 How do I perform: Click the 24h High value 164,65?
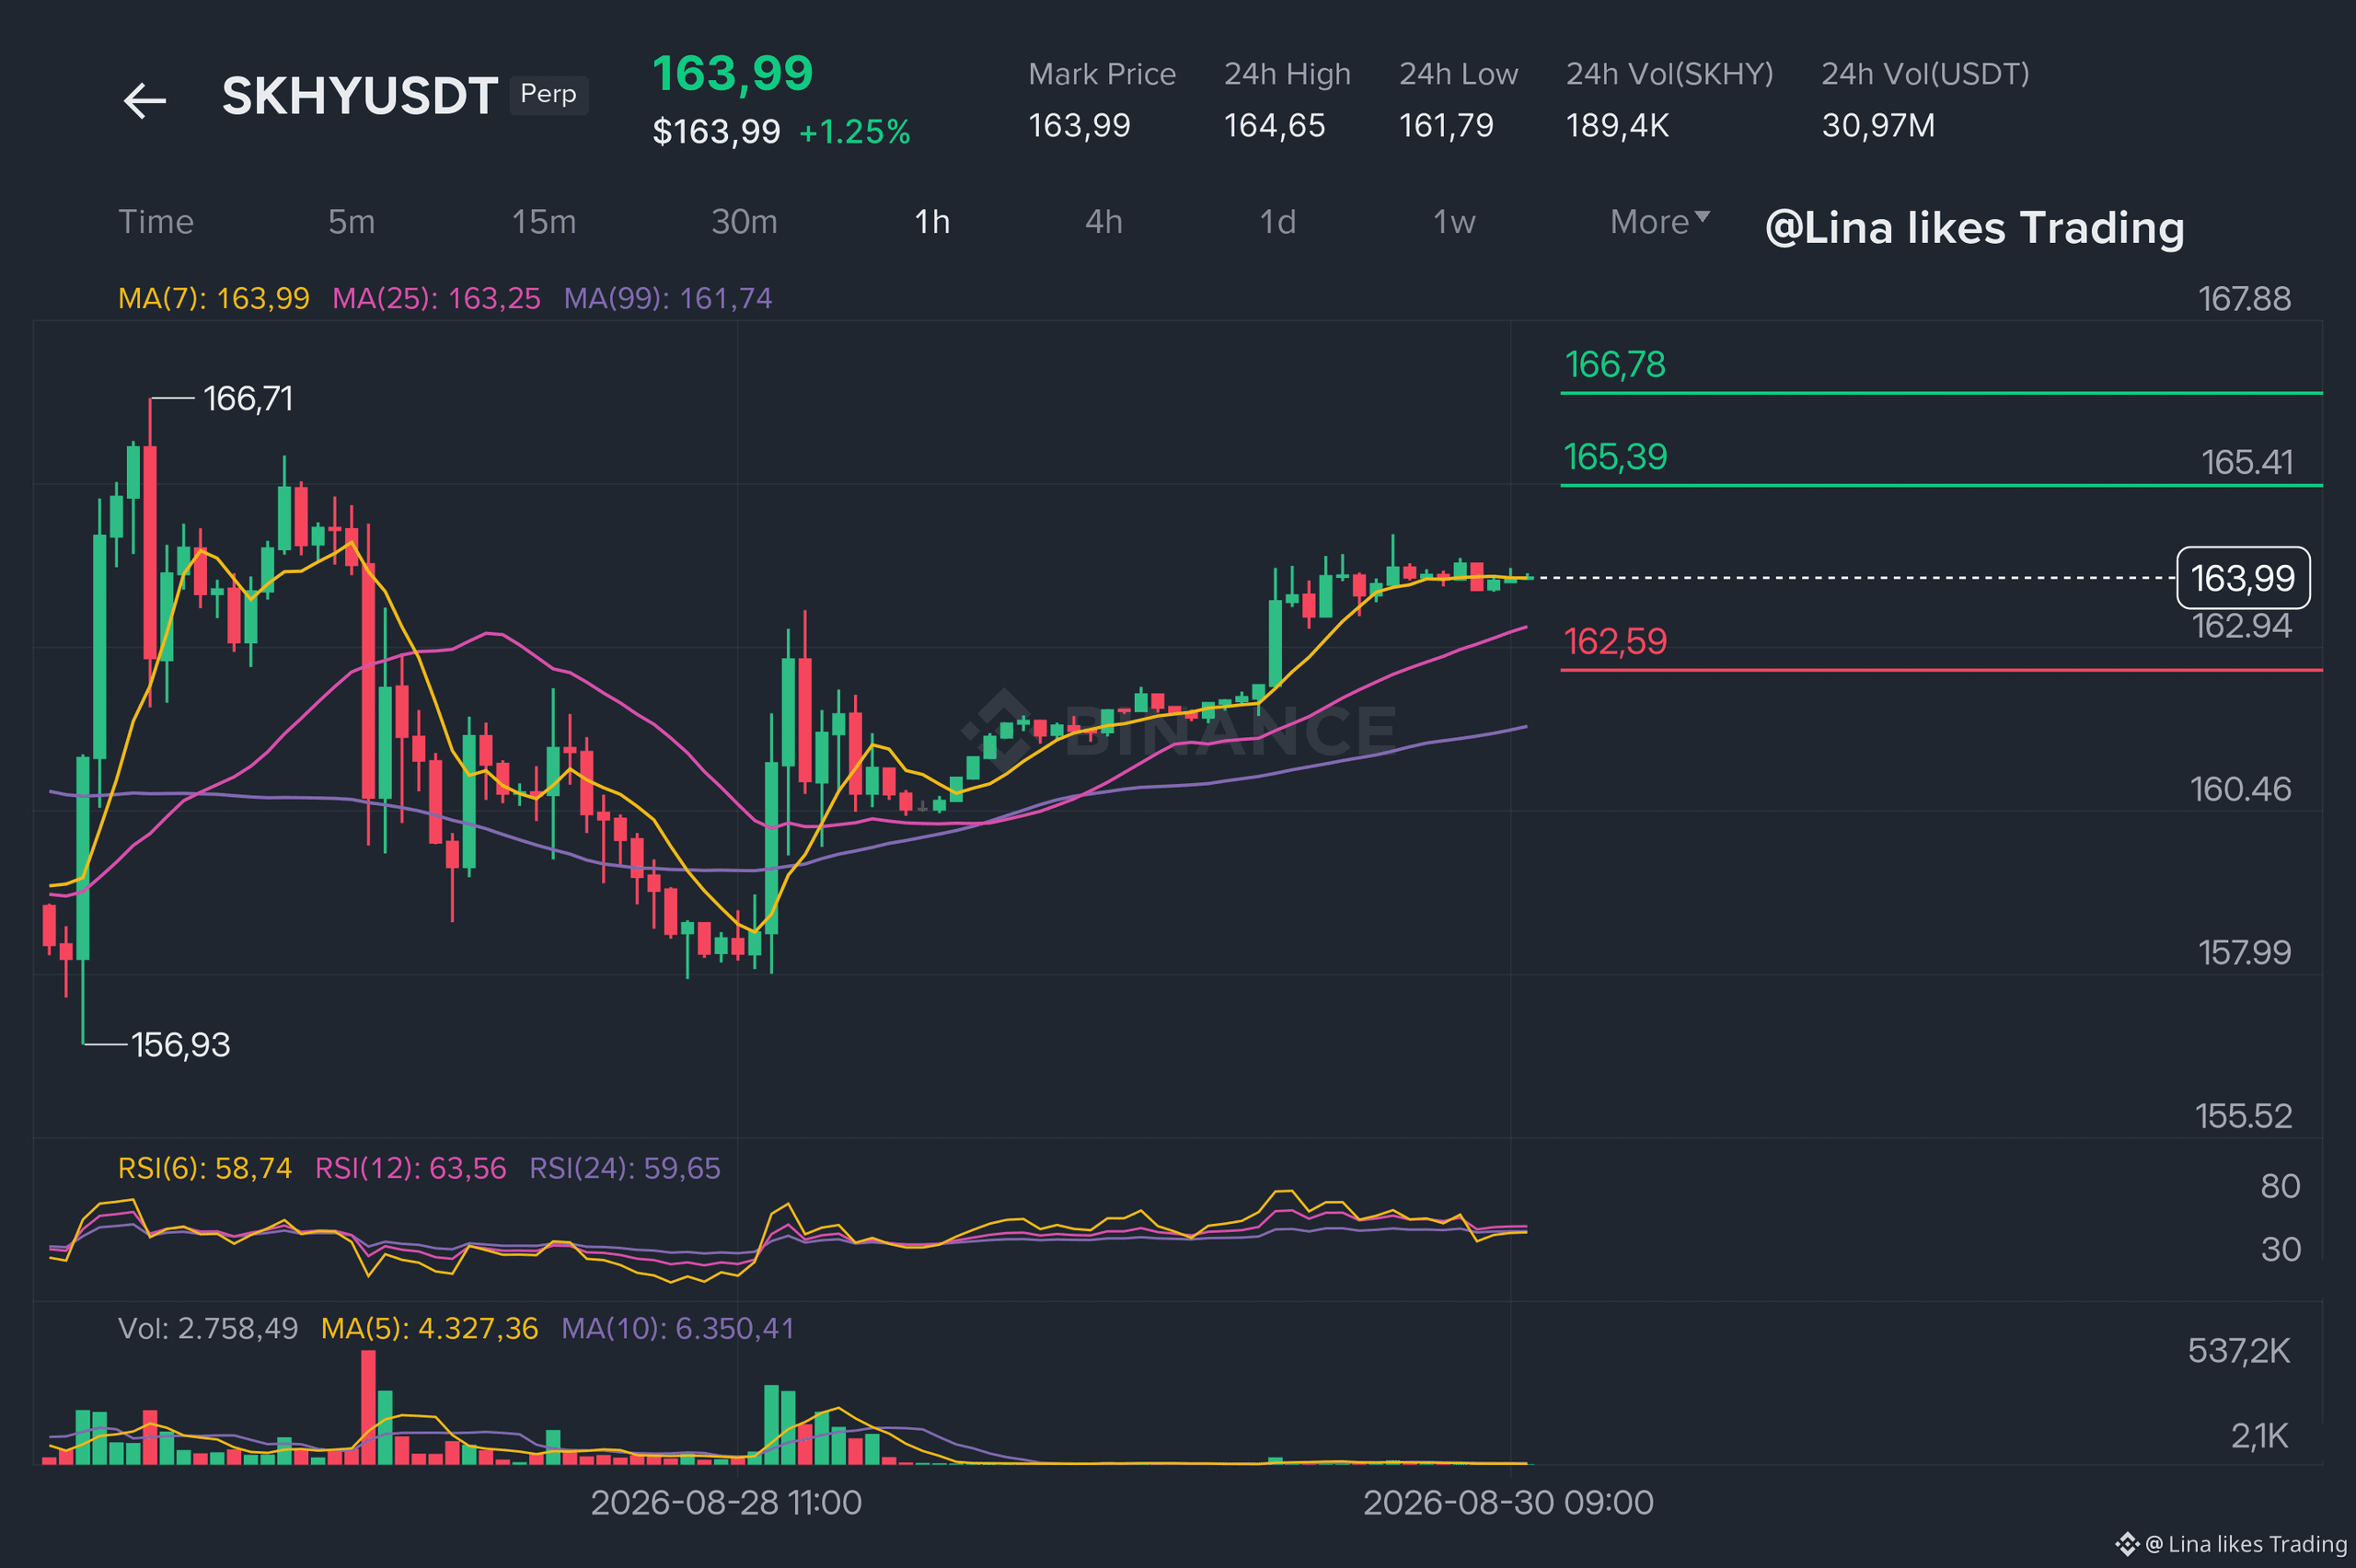click(1275, 126)
